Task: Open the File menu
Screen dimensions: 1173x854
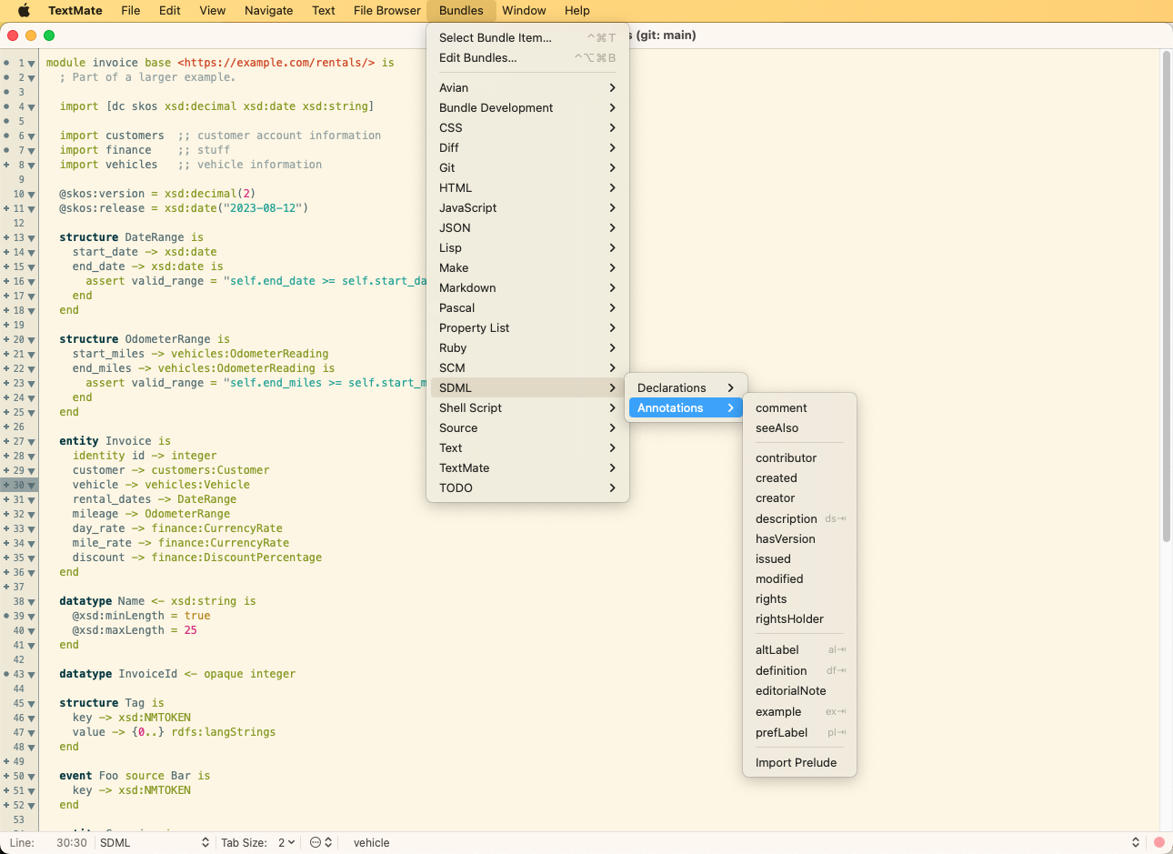Action: [131, 10]
